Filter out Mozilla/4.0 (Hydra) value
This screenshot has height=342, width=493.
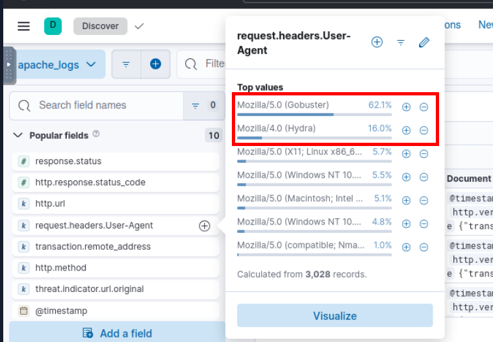pyautogui.click(x=424, y=130)
